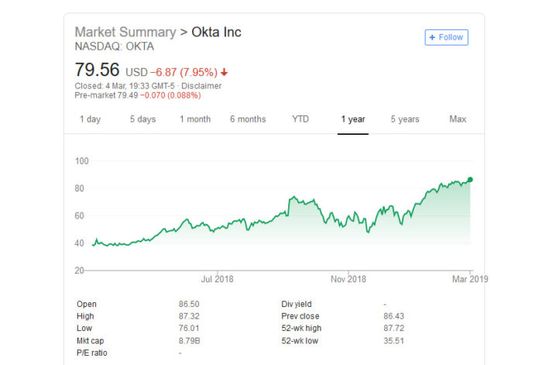The width and height of the screenshot is (539, 365).
Task: Switch to the 6 months tab
Action: click(x=248, y=119)
